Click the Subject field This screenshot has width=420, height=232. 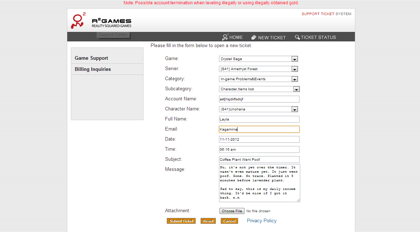click(x=259, y=159)
